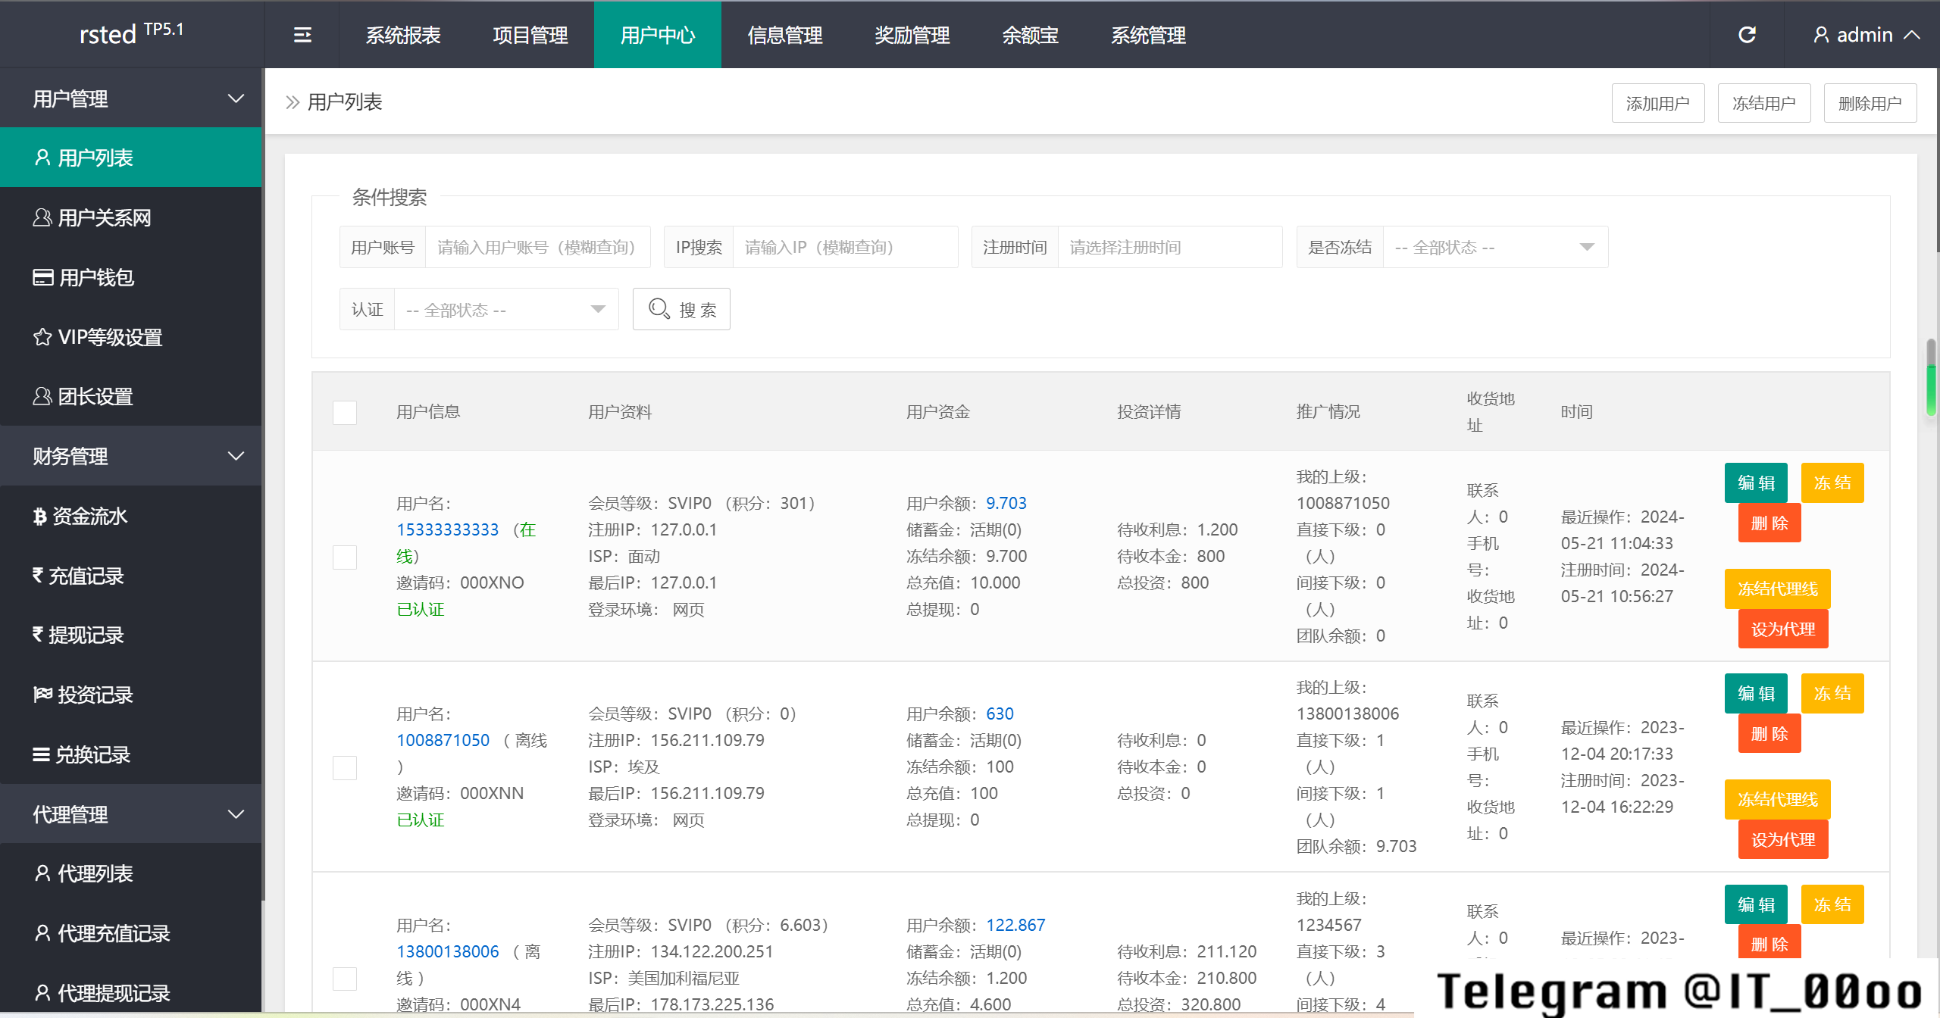Click 冻结 for user 15333333333
This screenshot has width=1940, height=1018.
[x=1832, y=482]
